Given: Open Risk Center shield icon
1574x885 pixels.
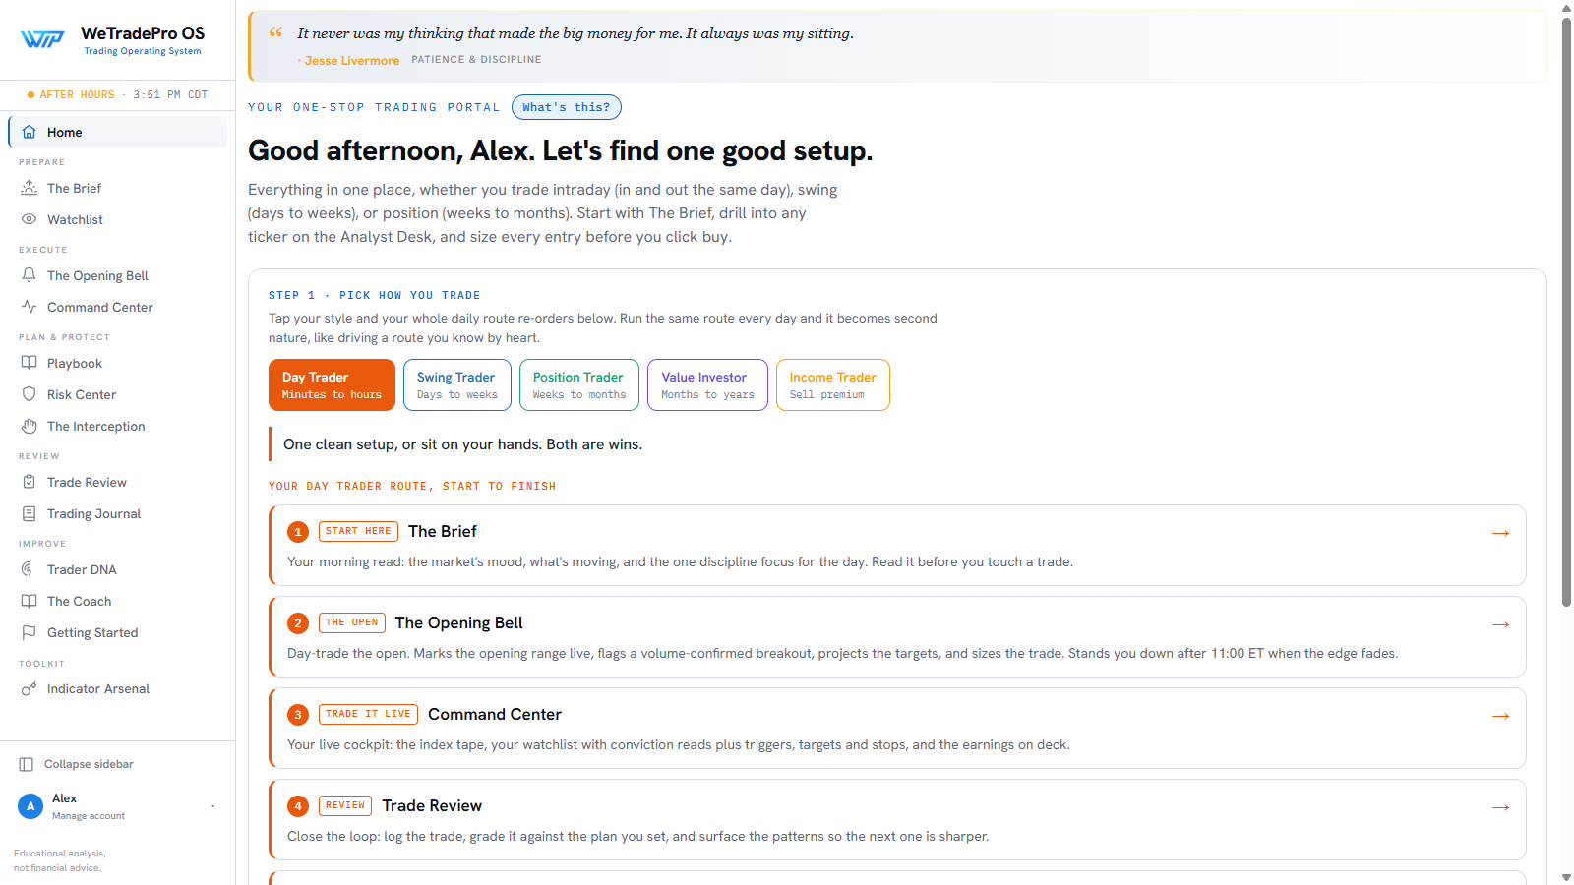Looking at the screenshot, I should click(30, 394).
